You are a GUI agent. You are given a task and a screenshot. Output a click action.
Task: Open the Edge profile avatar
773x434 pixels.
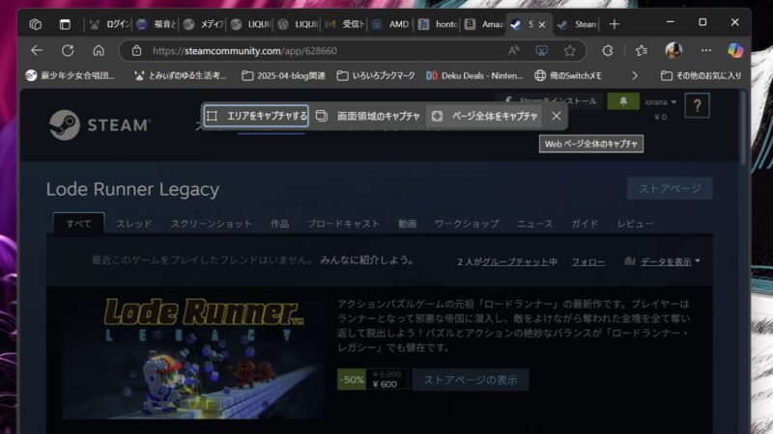[673, 50]
